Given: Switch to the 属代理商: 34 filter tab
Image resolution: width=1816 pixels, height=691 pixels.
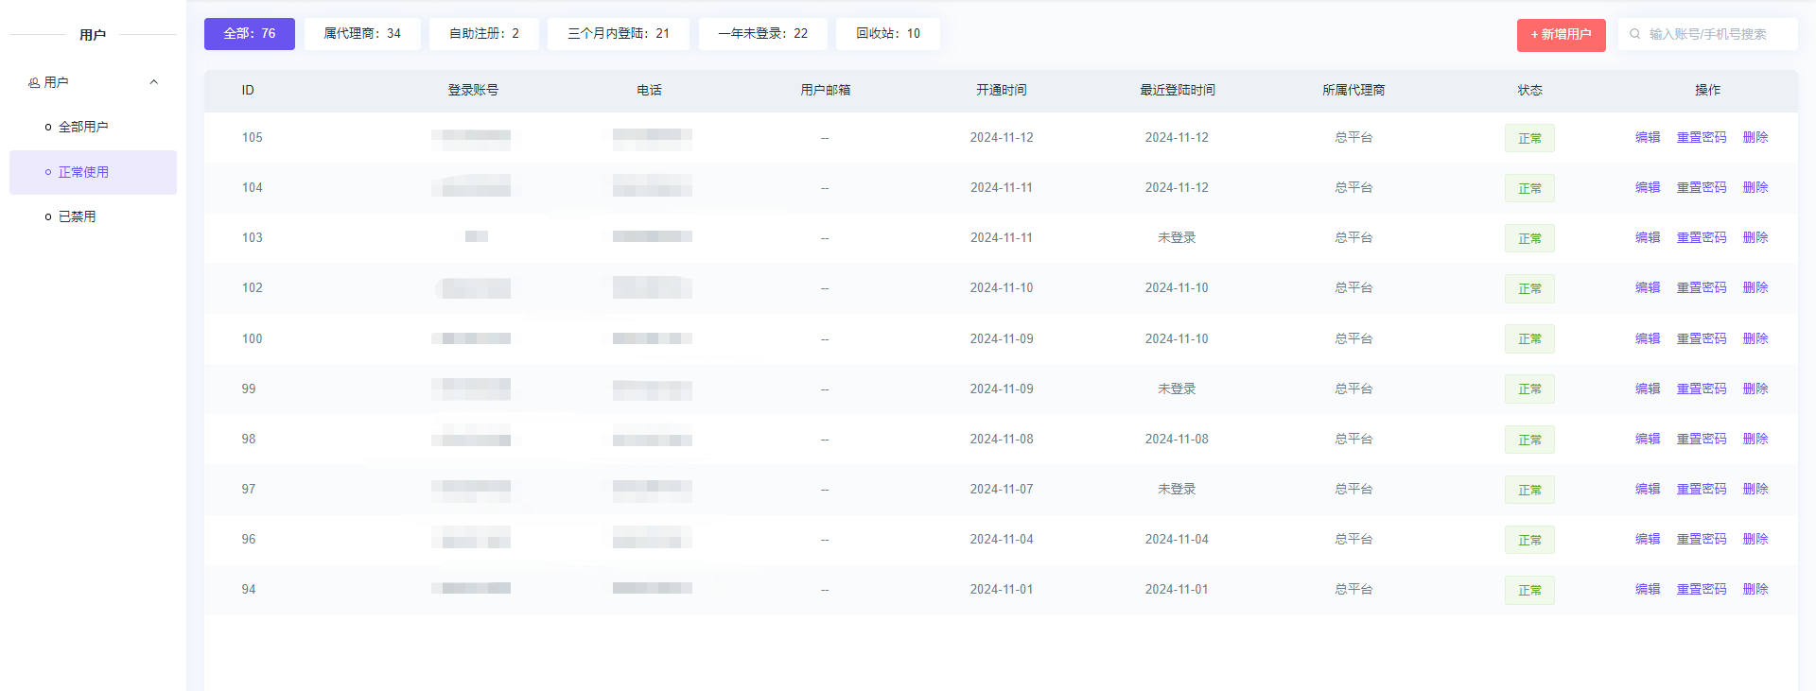Looking at the screenshot, I should click(362, 34).
